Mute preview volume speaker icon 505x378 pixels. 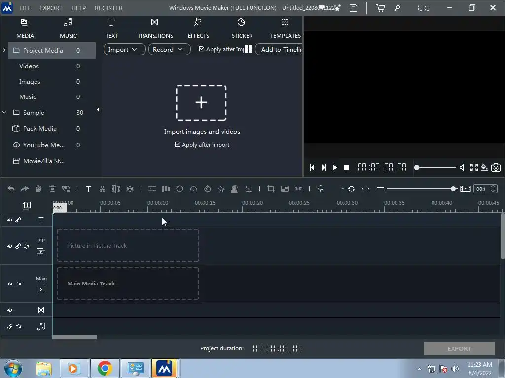462,167
